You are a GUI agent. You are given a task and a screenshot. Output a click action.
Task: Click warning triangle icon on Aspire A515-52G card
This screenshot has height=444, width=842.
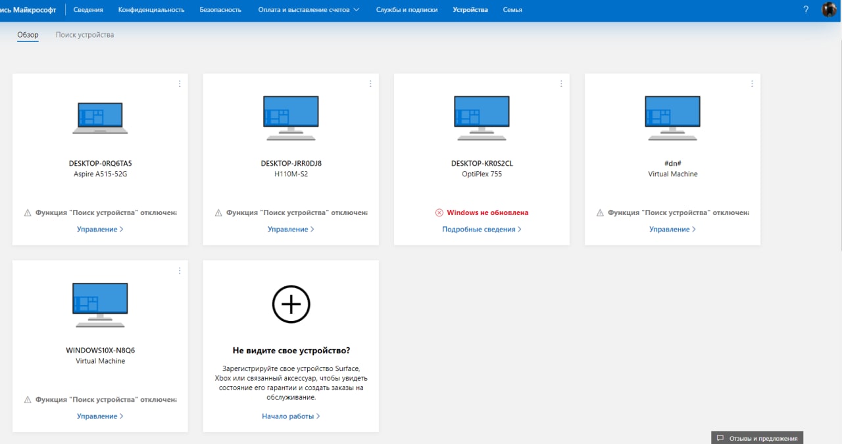(x=28, y=212)
